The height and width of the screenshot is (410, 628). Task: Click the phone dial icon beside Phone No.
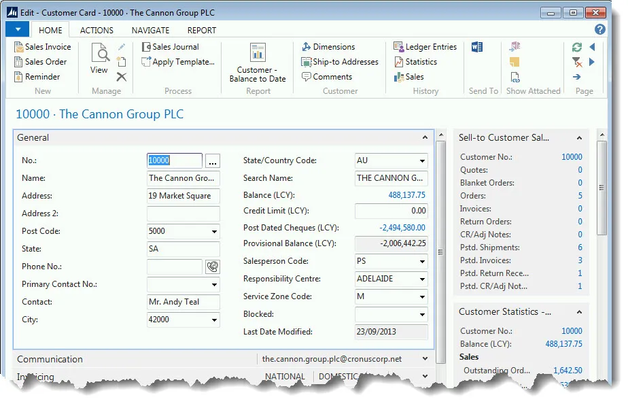[x=213, y=267]
